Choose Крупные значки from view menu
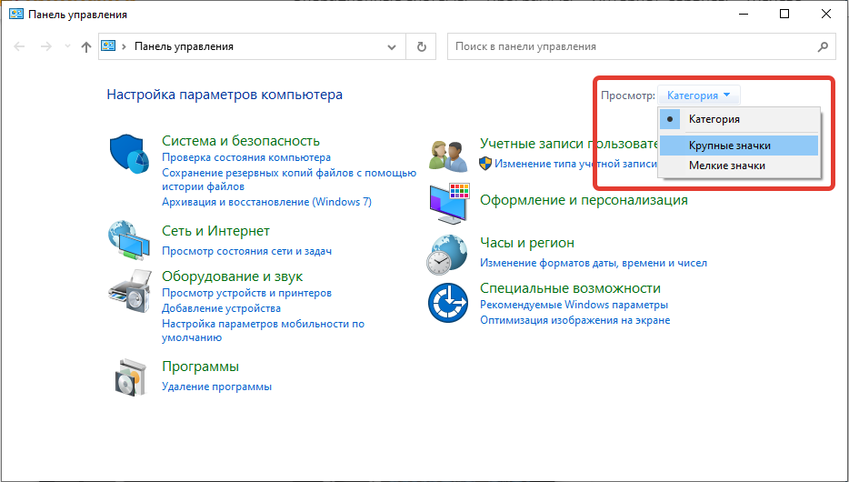 coord(729,146)
